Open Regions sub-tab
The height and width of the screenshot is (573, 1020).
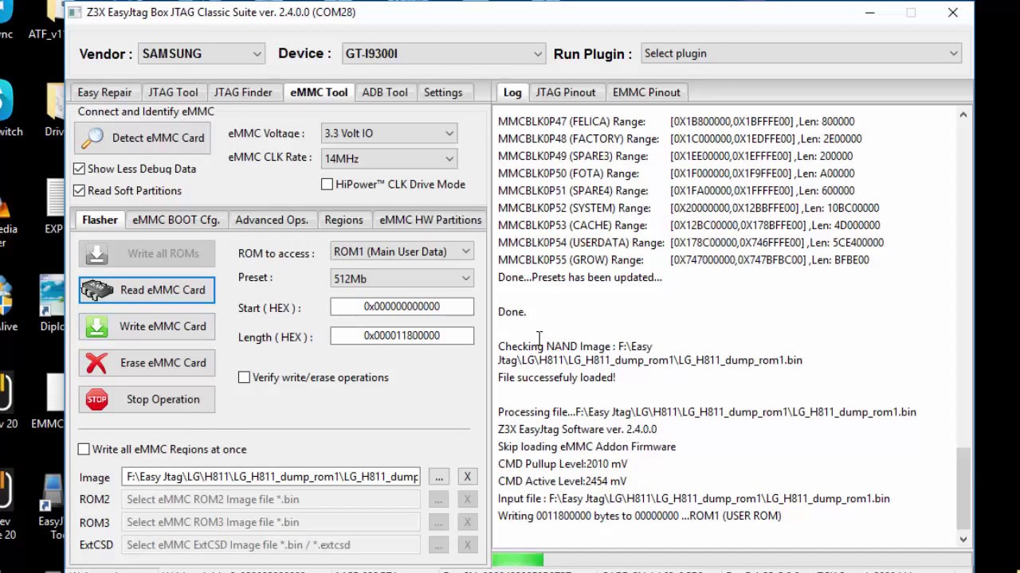click(343, 220)
